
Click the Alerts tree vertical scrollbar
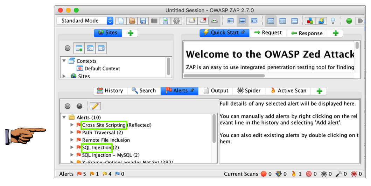pyautogui.click(x=214, y=129)
